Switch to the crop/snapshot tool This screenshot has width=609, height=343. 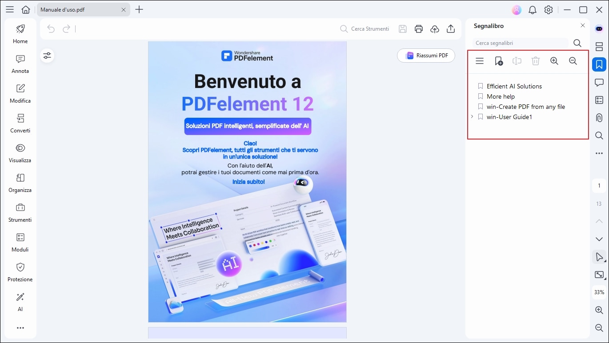599,275
